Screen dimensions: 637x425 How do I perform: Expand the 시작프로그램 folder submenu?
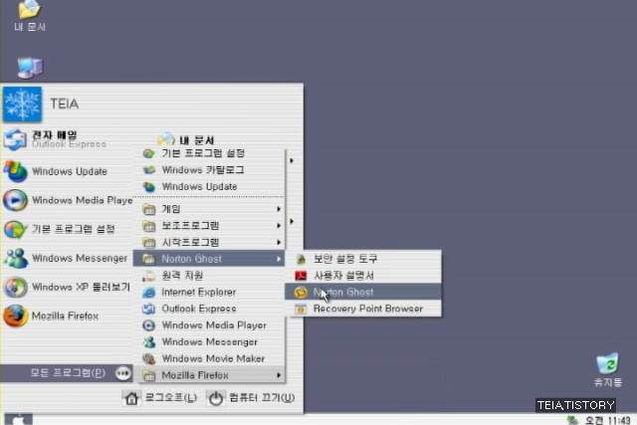click(209, 243)
